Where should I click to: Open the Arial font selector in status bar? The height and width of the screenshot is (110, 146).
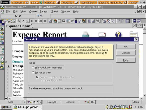coord(10,102)
